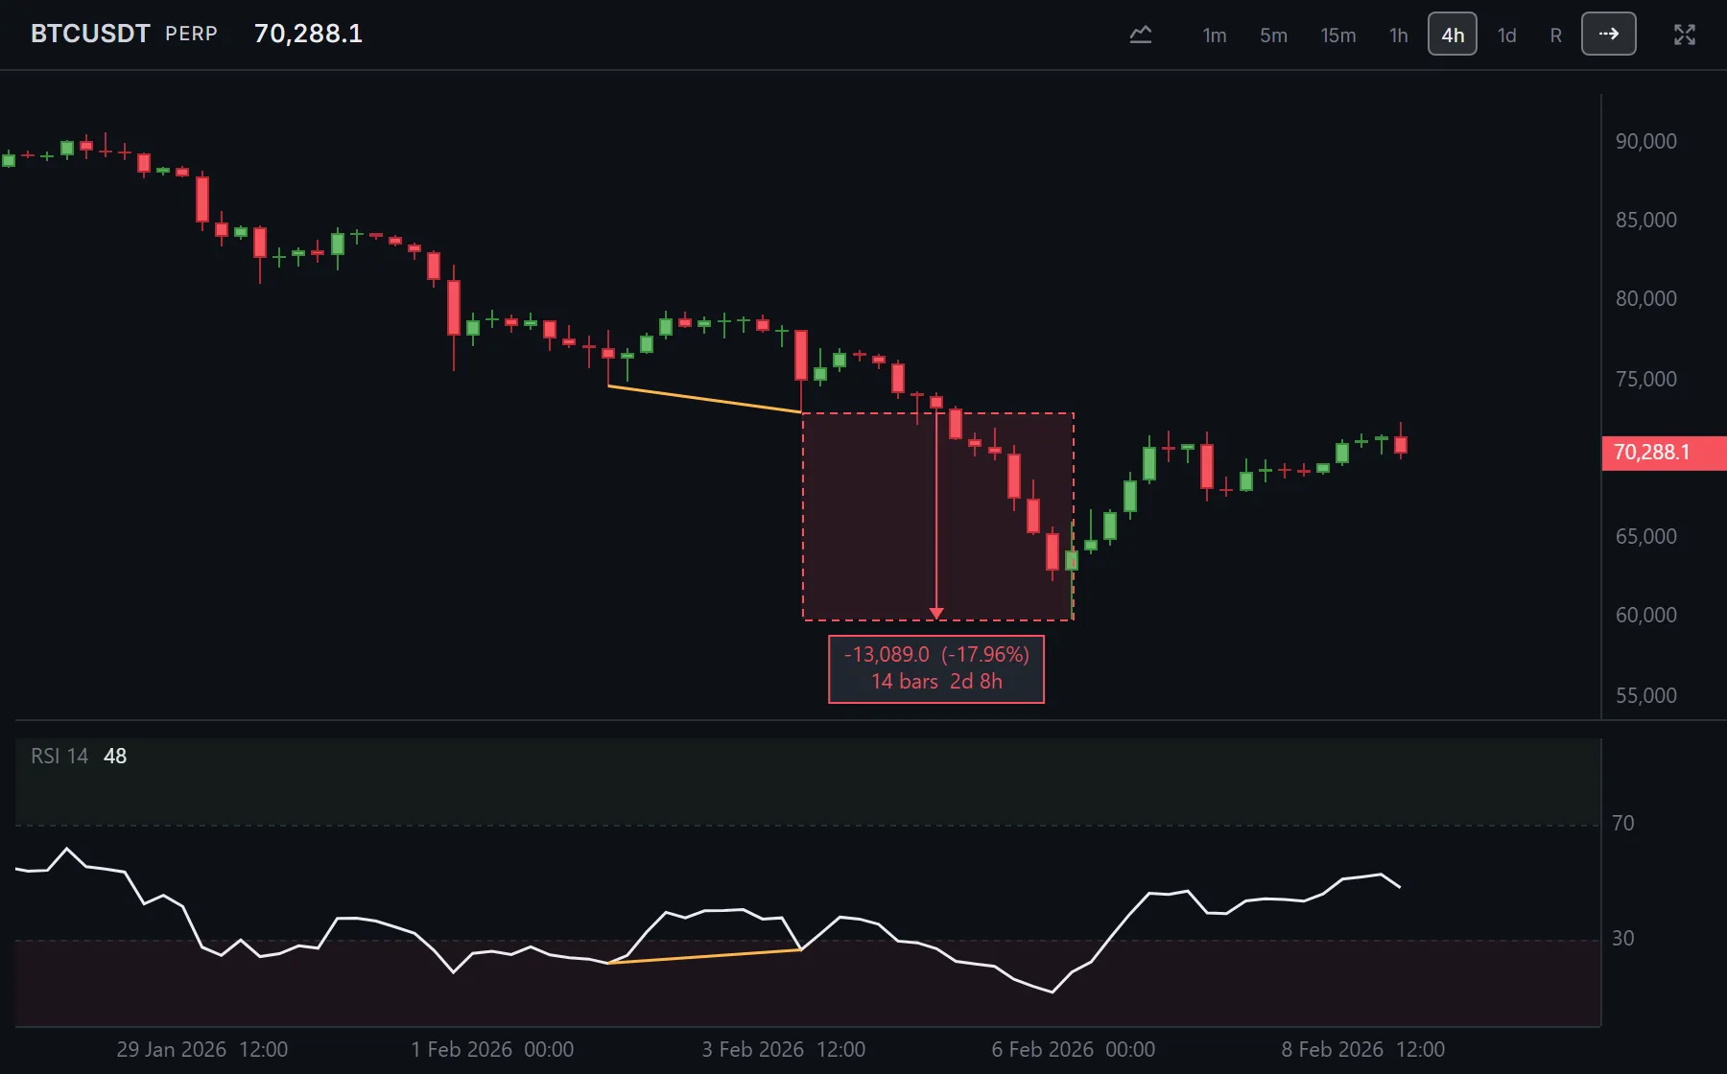
Task: Click the PERP contract label
Action: (x=191, y=34)
